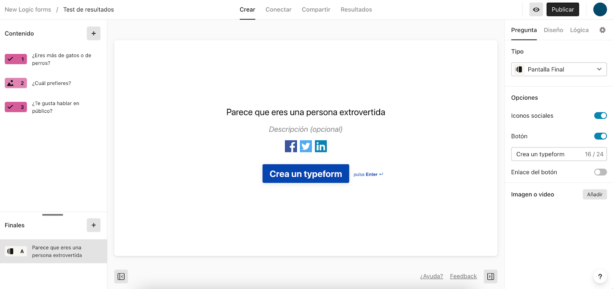
Task: Select '¿Cuál prefieres?' question
Action: pyautogui.click(x=51, y=83)
